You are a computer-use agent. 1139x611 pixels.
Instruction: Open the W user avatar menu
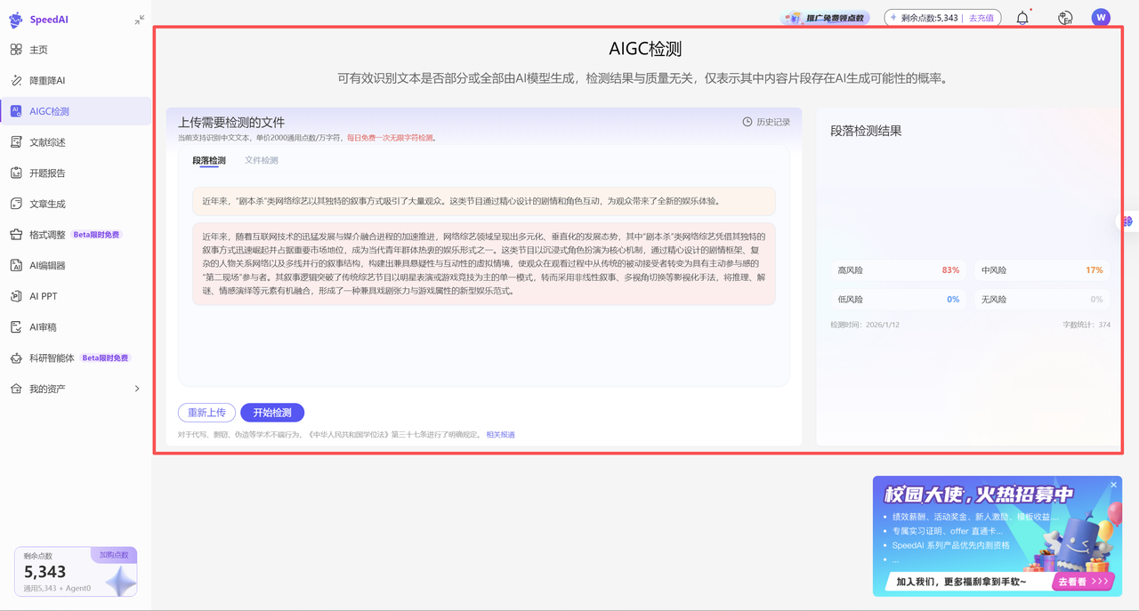click(1101, 17)
